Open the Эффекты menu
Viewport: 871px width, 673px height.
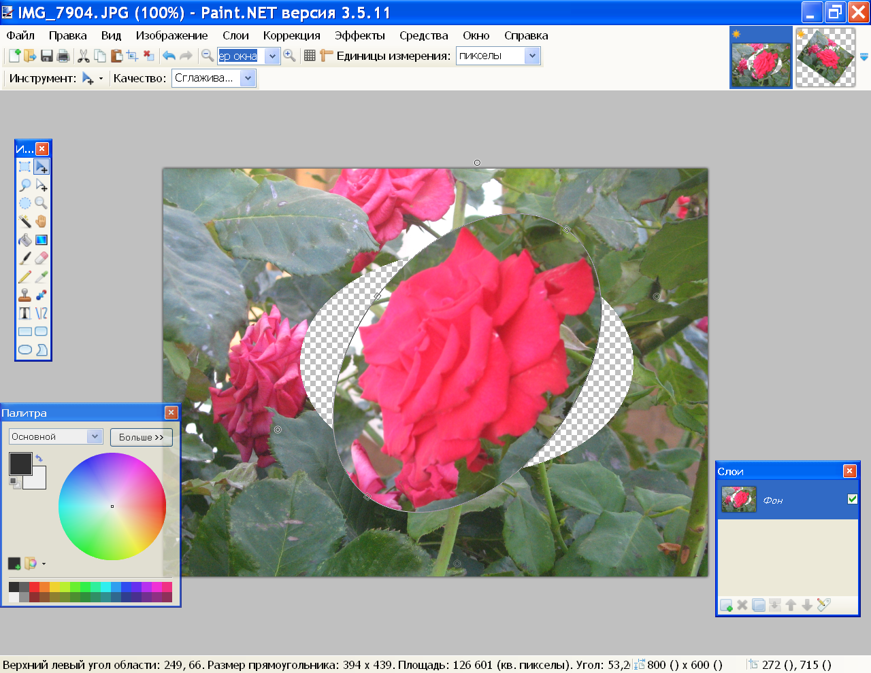click(x=359, y=35)
